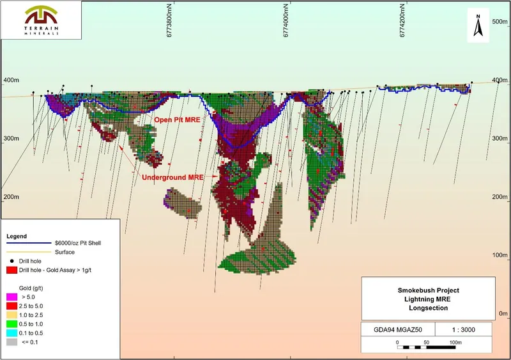The height and width of the screenshot is (360, 511).
Task: Click the red 'Underground MRE' annotation
Action: (172, 178)
